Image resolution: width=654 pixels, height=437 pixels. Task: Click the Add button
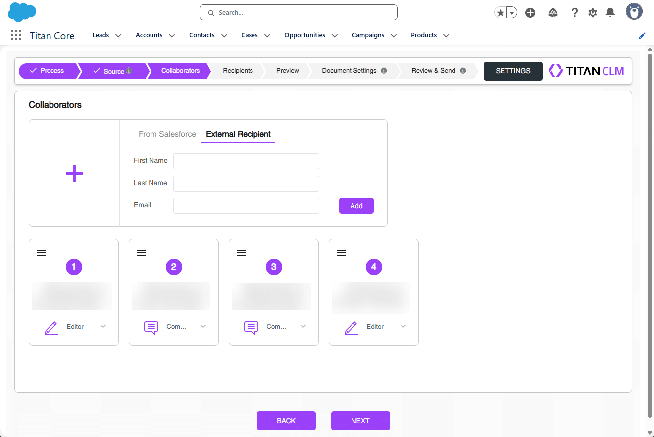click(356, 205)
